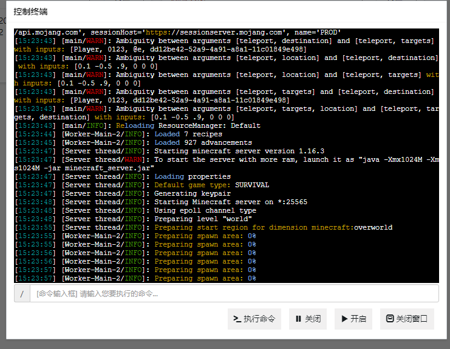Image resolution: width=450 pixels, height=349 pixels.
Task: Click the pause icon on 关闭 button
Action: (298, 319)
